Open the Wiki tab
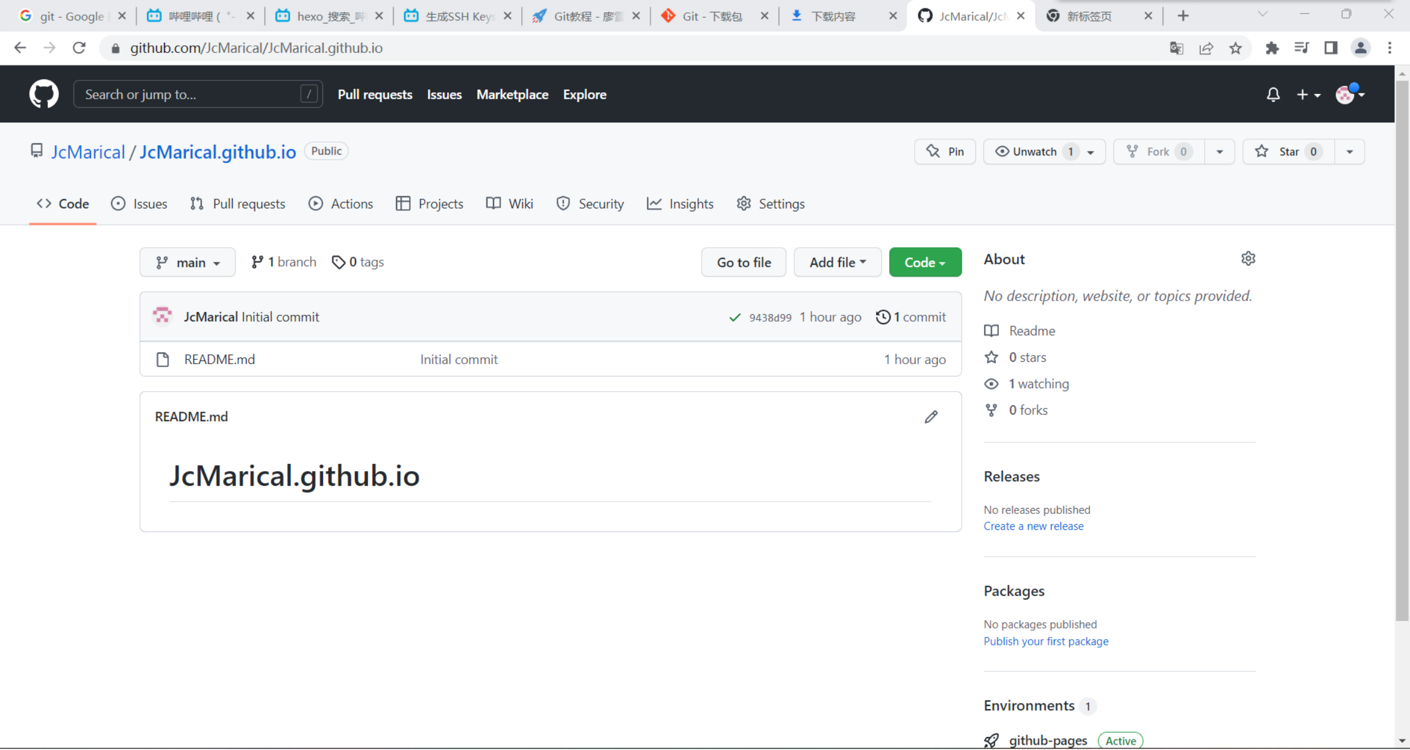 510,204
